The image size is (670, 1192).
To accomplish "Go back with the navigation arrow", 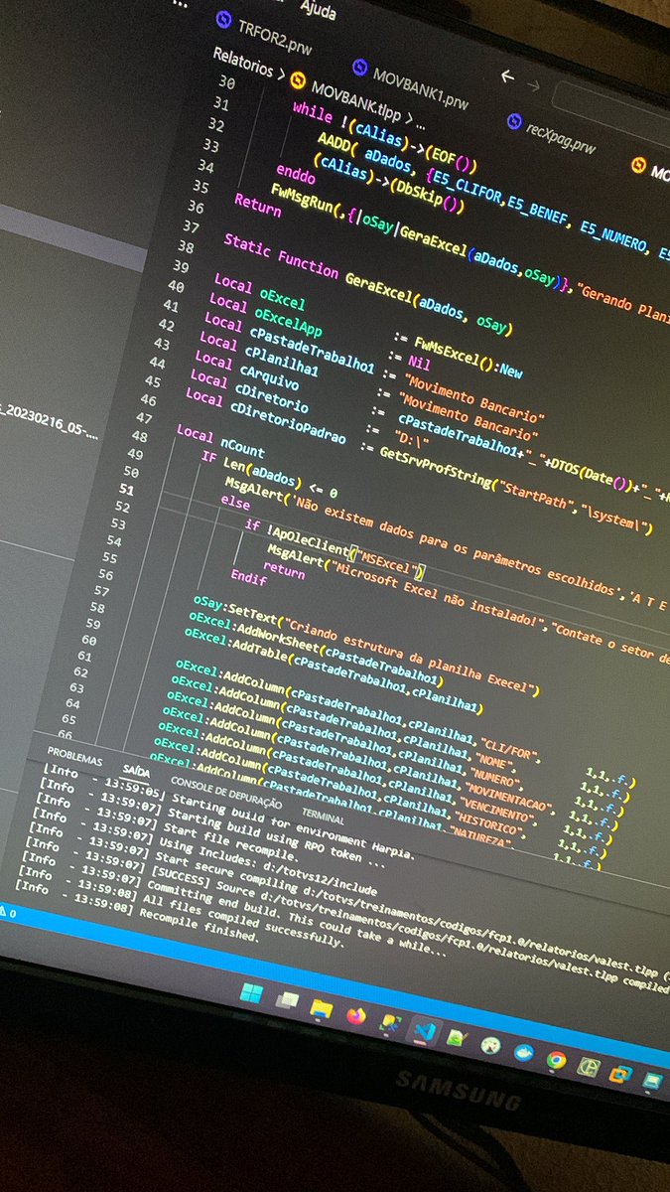I will point(508,76).
